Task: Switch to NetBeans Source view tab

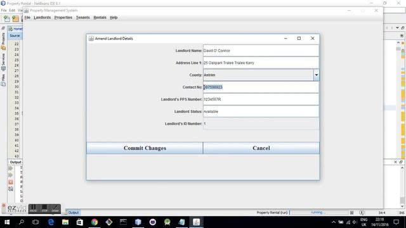Action: click(x=15, y=35)
